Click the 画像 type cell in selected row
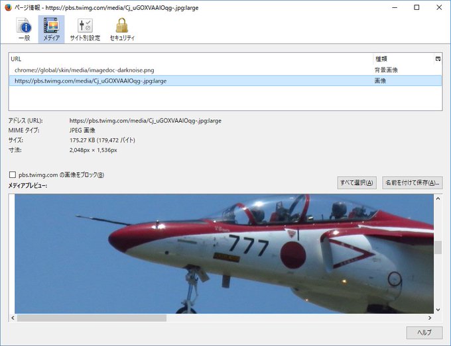This screenshot has height=346, width=451. [380, 81]
